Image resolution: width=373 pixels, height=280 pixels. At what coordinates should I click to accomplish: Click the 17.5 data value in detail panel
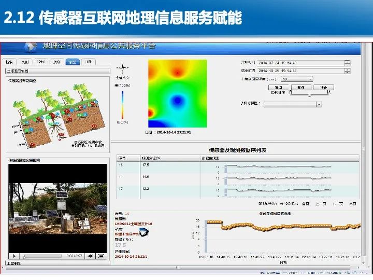[120, 245]
